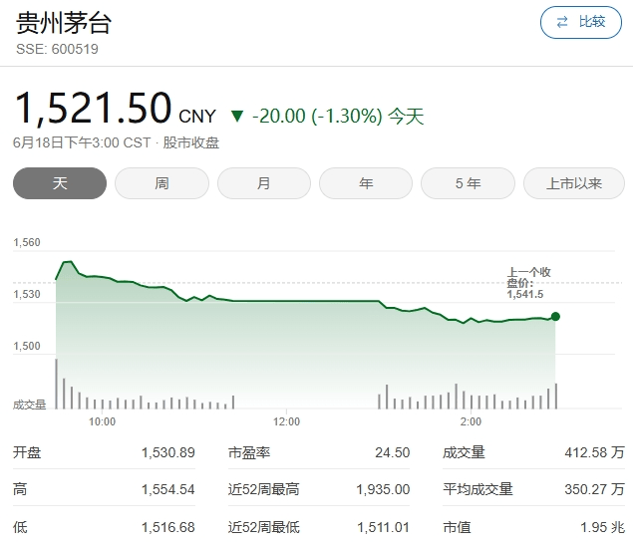Click the green down-triangle change indicator

pos(236,116)
